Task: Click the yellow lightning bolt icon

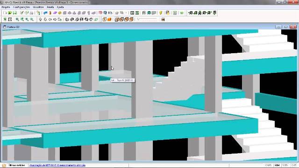Action: tap(161, 13)
